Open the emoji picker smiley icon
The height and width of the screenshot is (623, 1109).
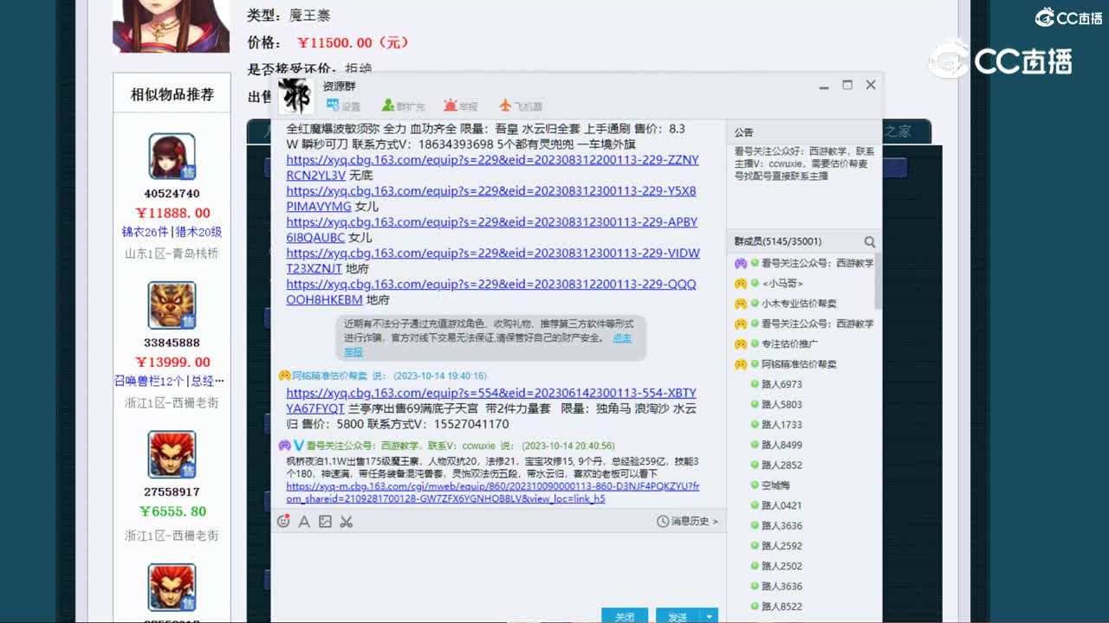click(283, 521)
